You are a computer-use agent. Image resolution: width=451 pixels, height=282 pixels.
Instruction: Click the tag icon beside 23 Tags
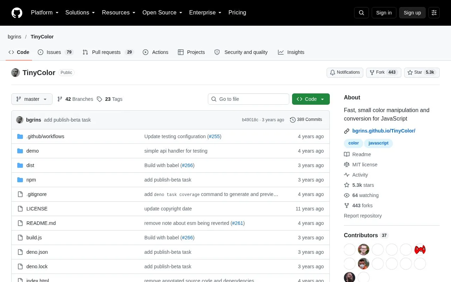[x=100, y=99]
